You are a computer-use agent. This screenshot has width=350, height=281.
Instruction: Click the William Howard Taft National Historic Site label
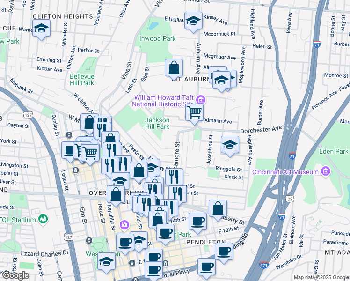(164, 101)
